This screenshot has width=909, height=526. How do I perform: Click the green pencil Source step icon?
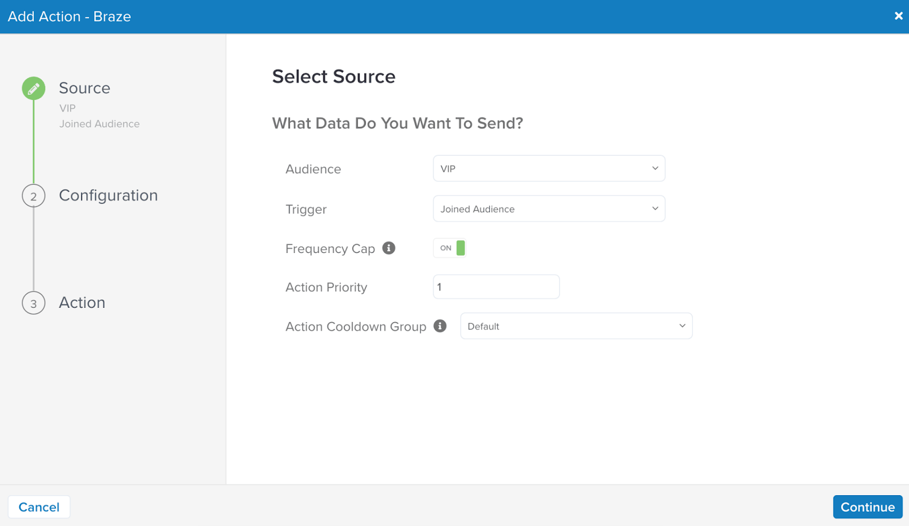(x=34, y=89)
